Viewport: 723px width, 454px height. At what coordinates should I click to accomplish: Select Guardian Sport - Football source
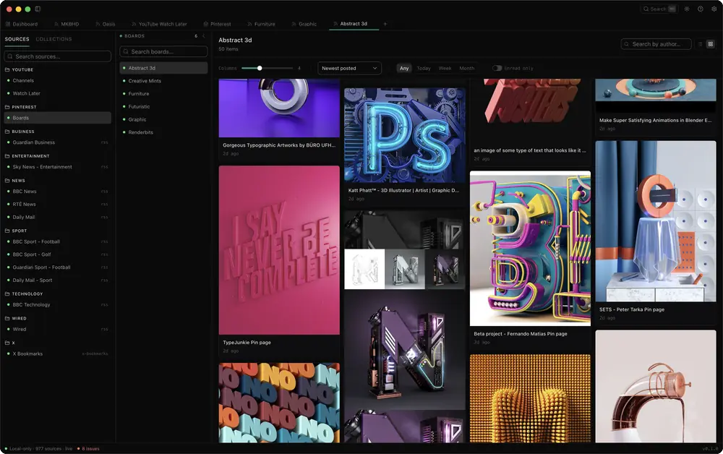pyautogui.click(x=58, y=267)
